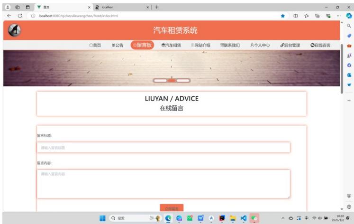Viewport: 354px width, 224px height.
Task: Open 联系我们 contact page
Action: [x=230, y=46]
